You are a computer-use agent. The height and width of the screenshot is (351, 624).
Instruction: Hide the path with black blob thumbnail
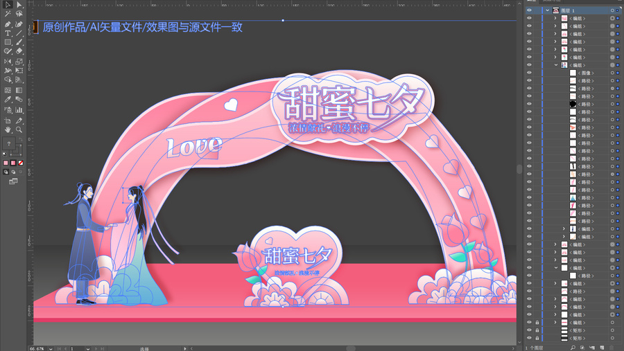click(x=529, y=104)
